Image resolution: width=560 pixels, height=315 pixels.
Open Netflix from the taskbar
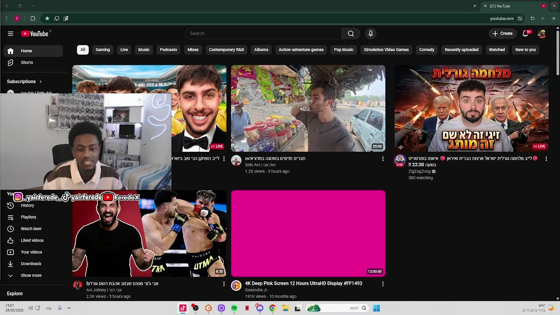tap(247, 308)
